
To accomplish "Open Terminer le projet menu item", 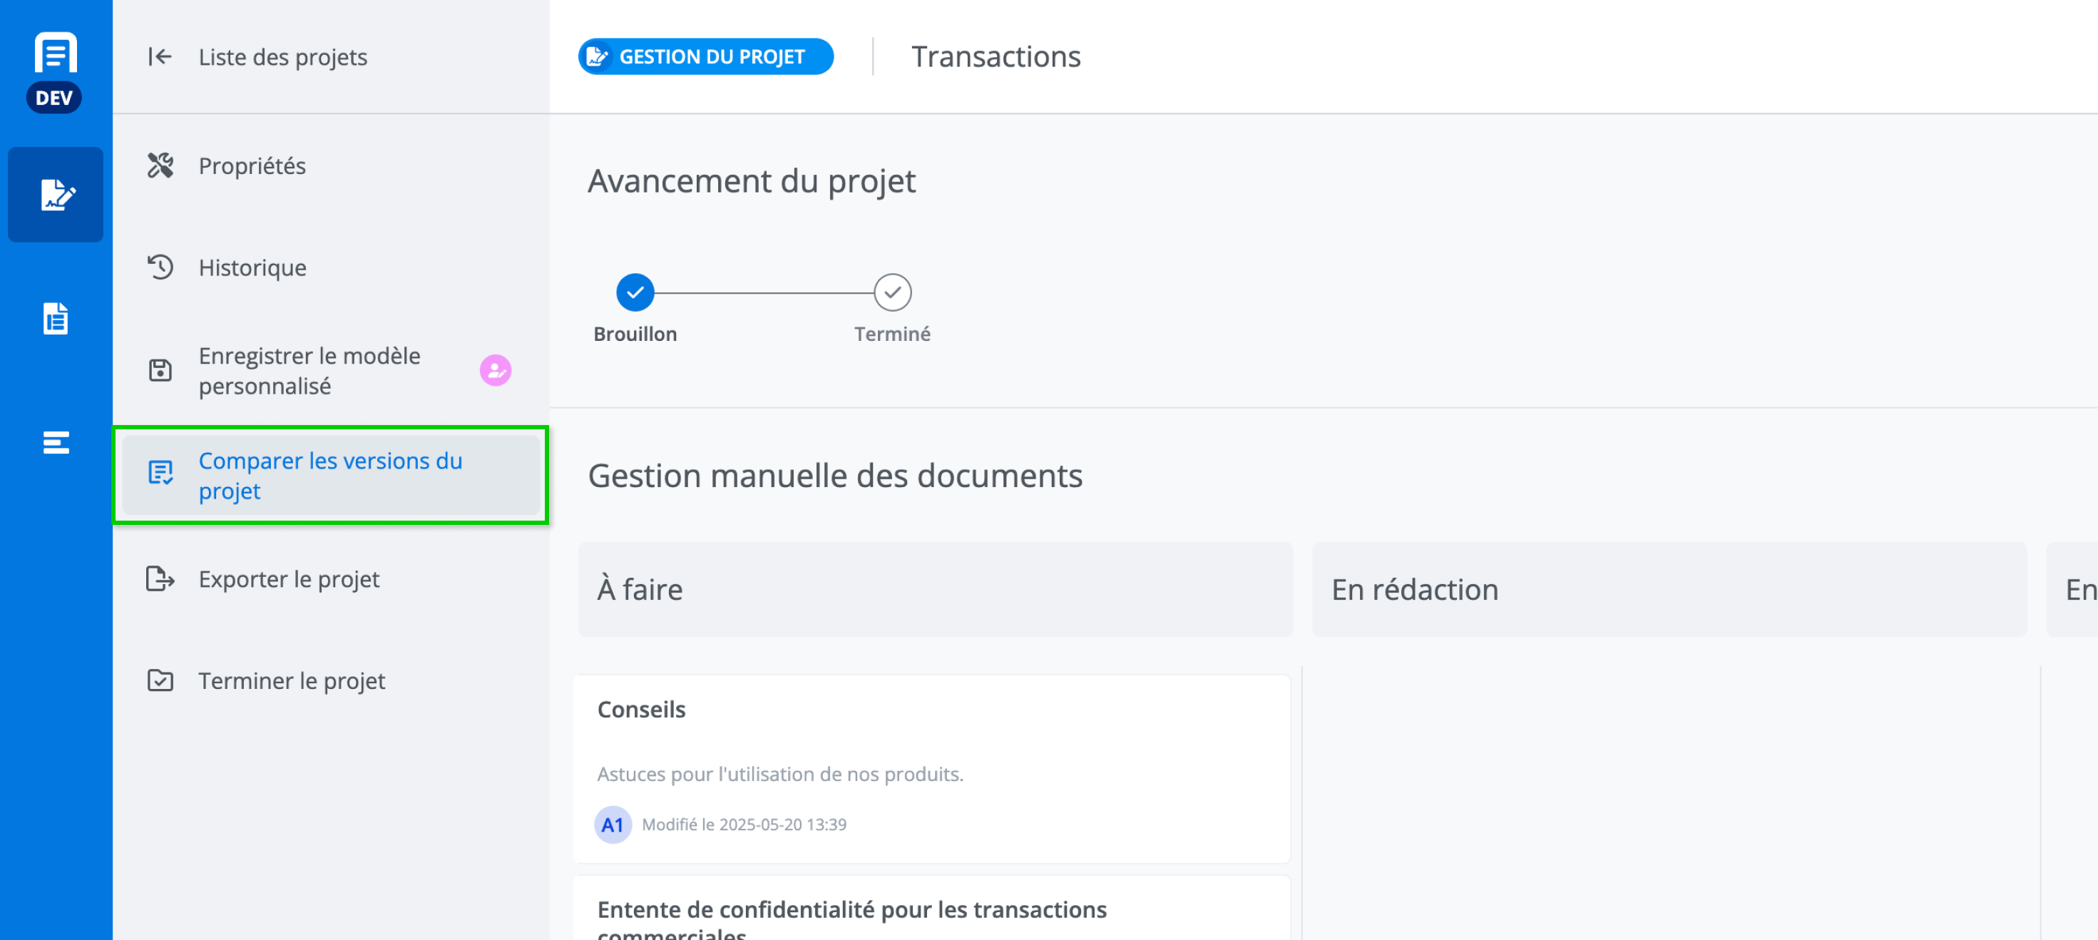I will click(292, 680).
